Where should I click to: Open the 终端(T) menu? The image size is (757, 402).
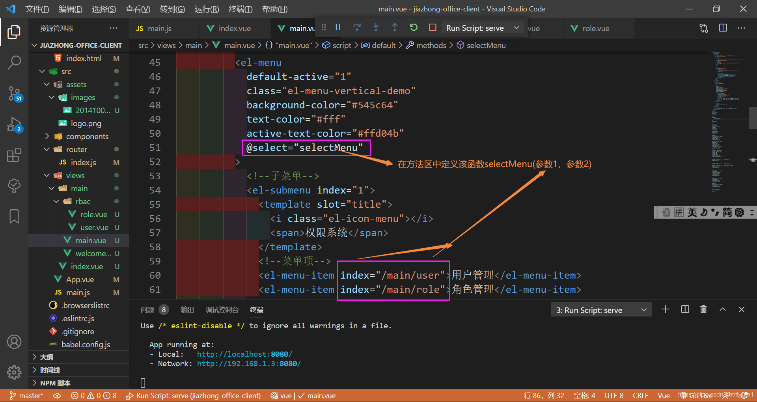[x=241, y=9]
